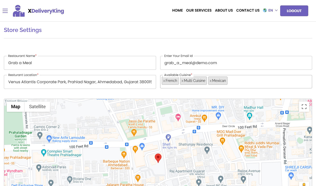Click the Shell petrol pump marker
The image size is (316, 186).
coord(168,137)
